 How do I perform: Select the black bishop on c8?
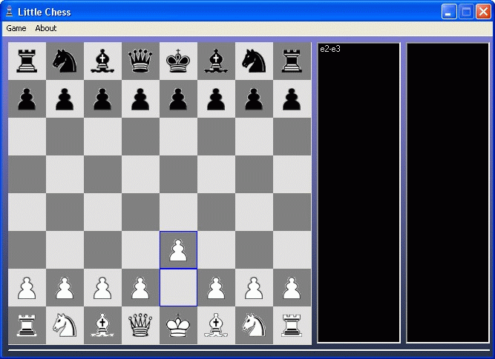click(102, 61)
